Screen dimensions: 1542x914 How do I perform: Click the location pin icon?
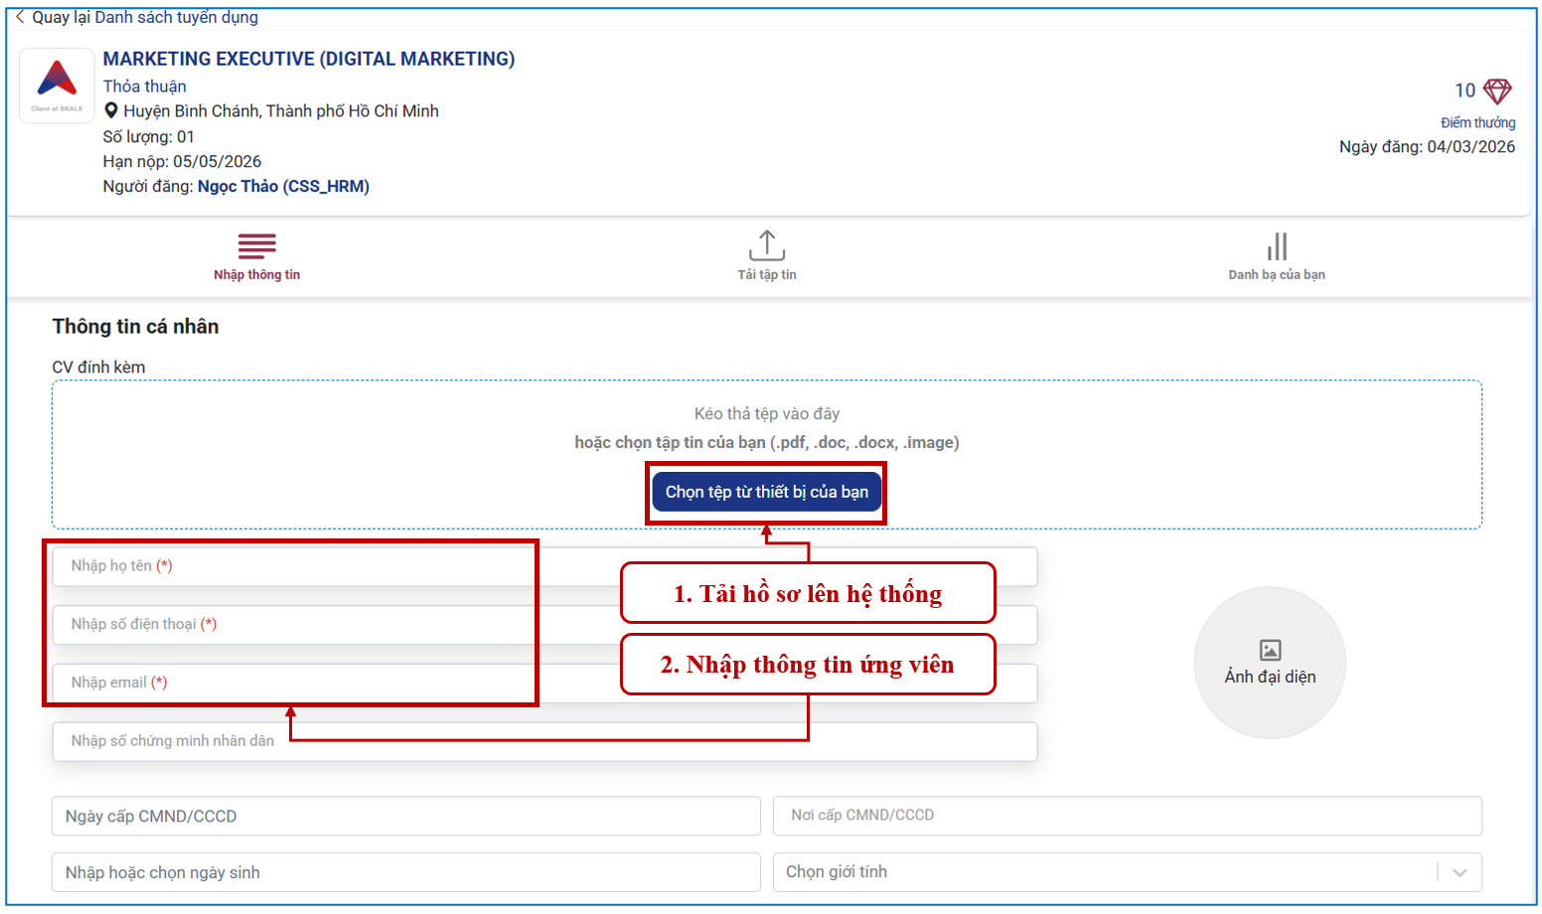coord(111,111)
